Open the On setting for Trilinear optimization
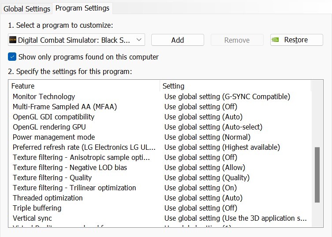Screen dimensions: 332x237 pos(201,188)
